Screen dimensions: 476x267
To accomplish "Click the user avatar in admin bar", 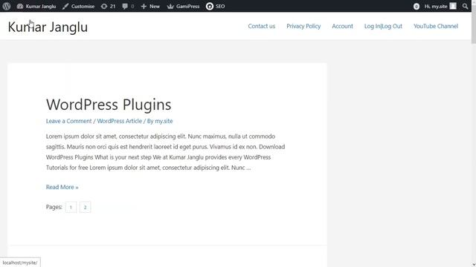I will (x=453, y=6).
